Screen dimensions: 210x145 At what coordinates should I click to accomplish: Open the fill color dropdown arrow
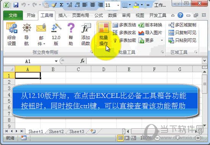pos(142,5)
